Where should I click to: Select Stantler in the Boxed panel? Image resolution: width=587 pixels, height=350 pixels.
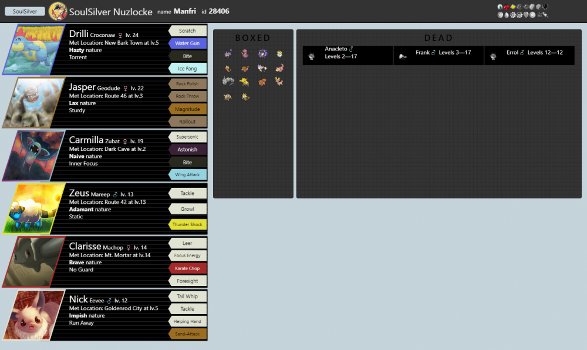point(279,82)
